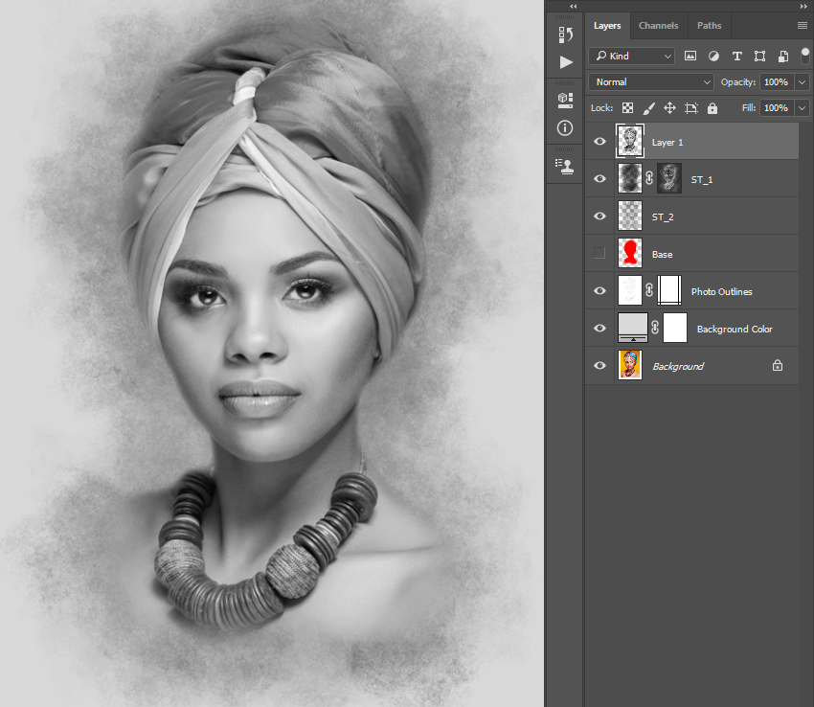Select the layer named Photo Outlines
This screenshot has height=707, width=814.
click(x=691, y=291)
